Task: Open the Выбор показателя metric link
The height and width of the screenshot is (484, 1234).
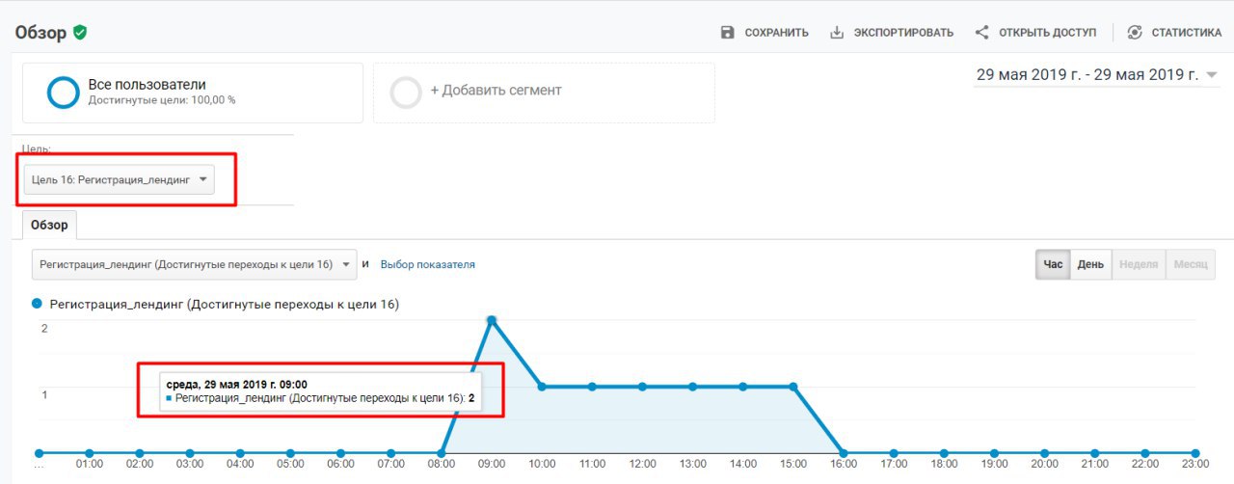Action: pos(427,264)
